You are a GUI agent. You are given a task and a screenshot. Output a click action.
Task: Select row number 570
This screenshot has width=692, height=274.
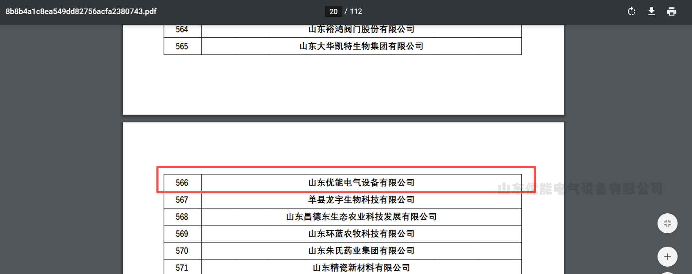click(182, 251)
